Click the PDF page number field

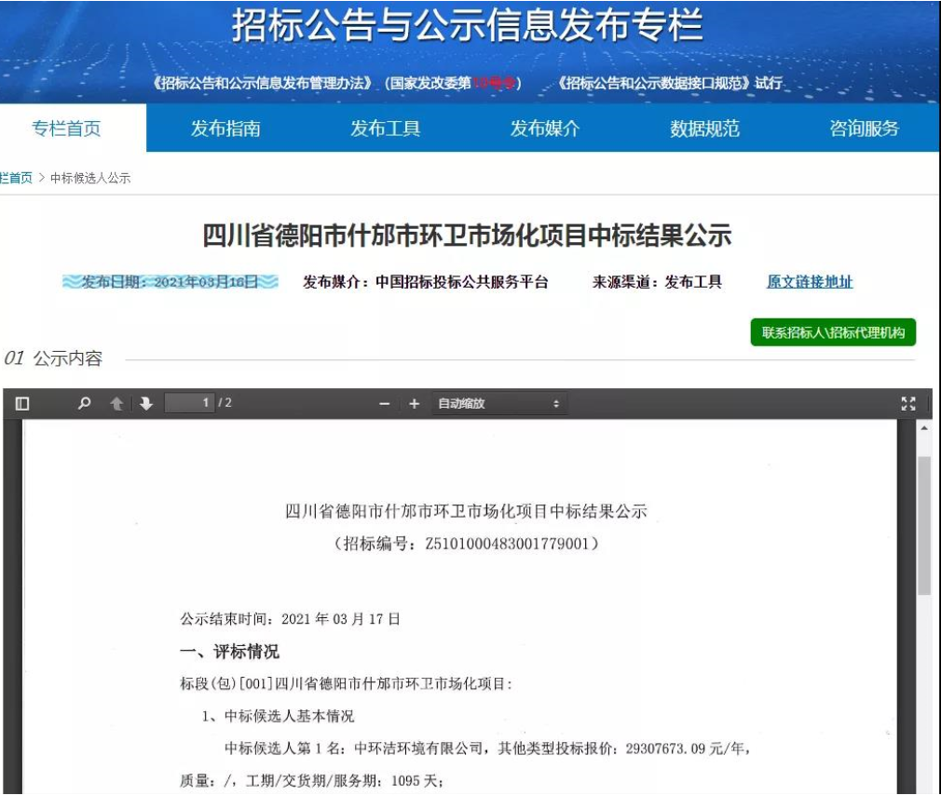click(189, 403)
